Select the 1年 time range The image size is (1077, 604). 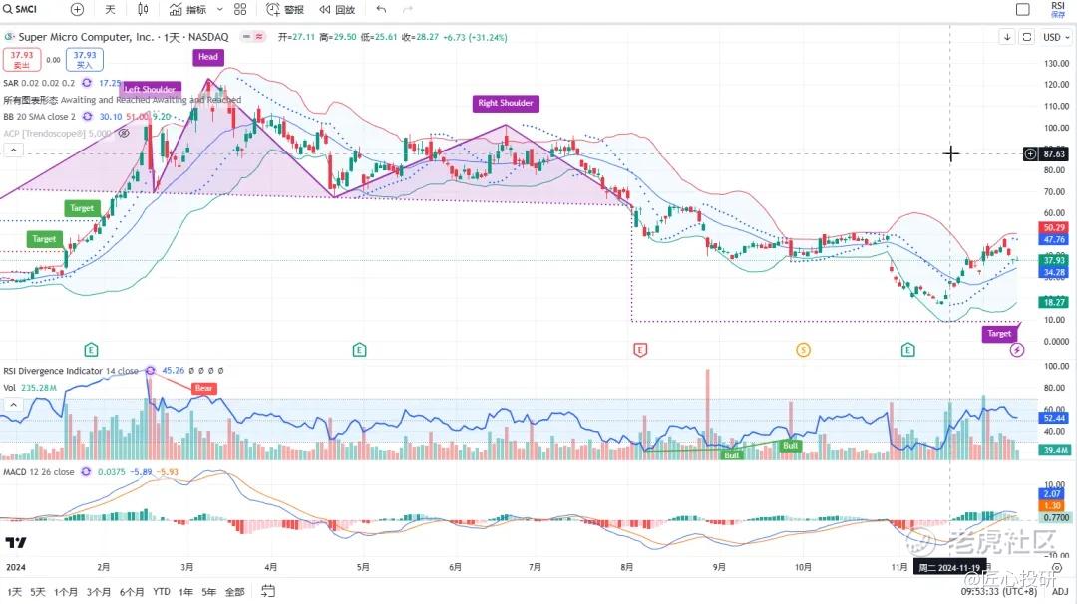point(186,592)
